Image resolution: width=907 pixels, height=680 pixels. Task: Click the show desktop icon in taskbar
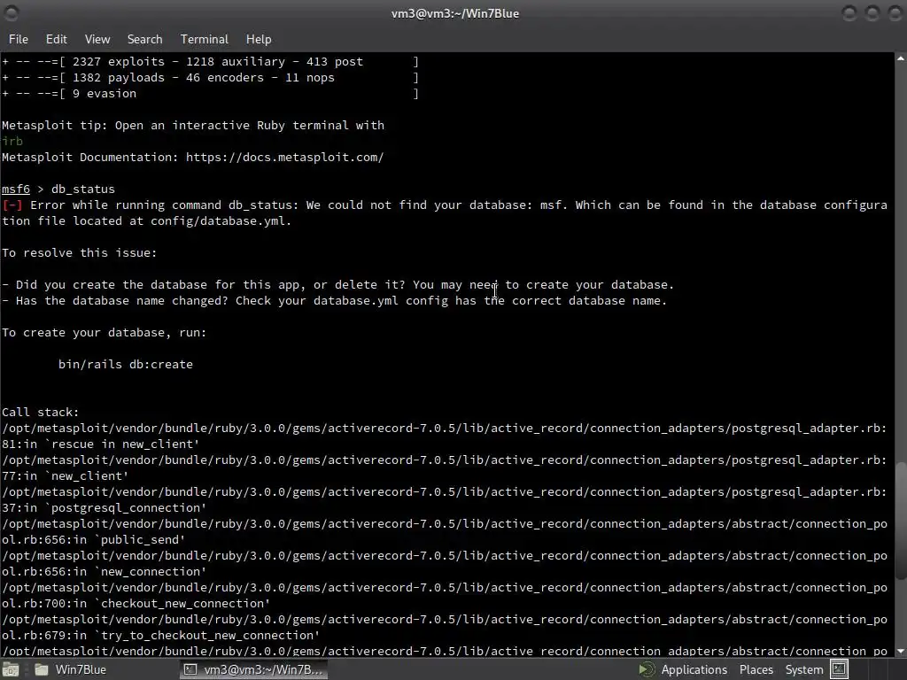coord(11,669)
